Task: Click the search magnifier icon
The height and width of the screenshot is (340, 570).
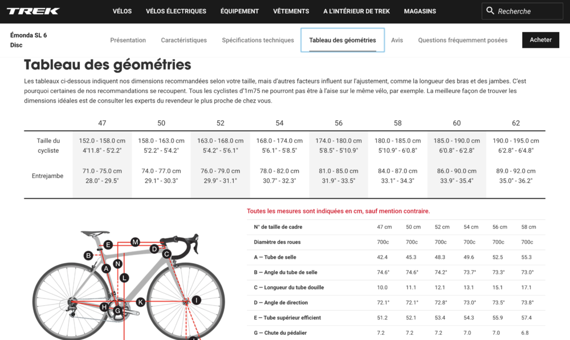Action: pos(490,11)
